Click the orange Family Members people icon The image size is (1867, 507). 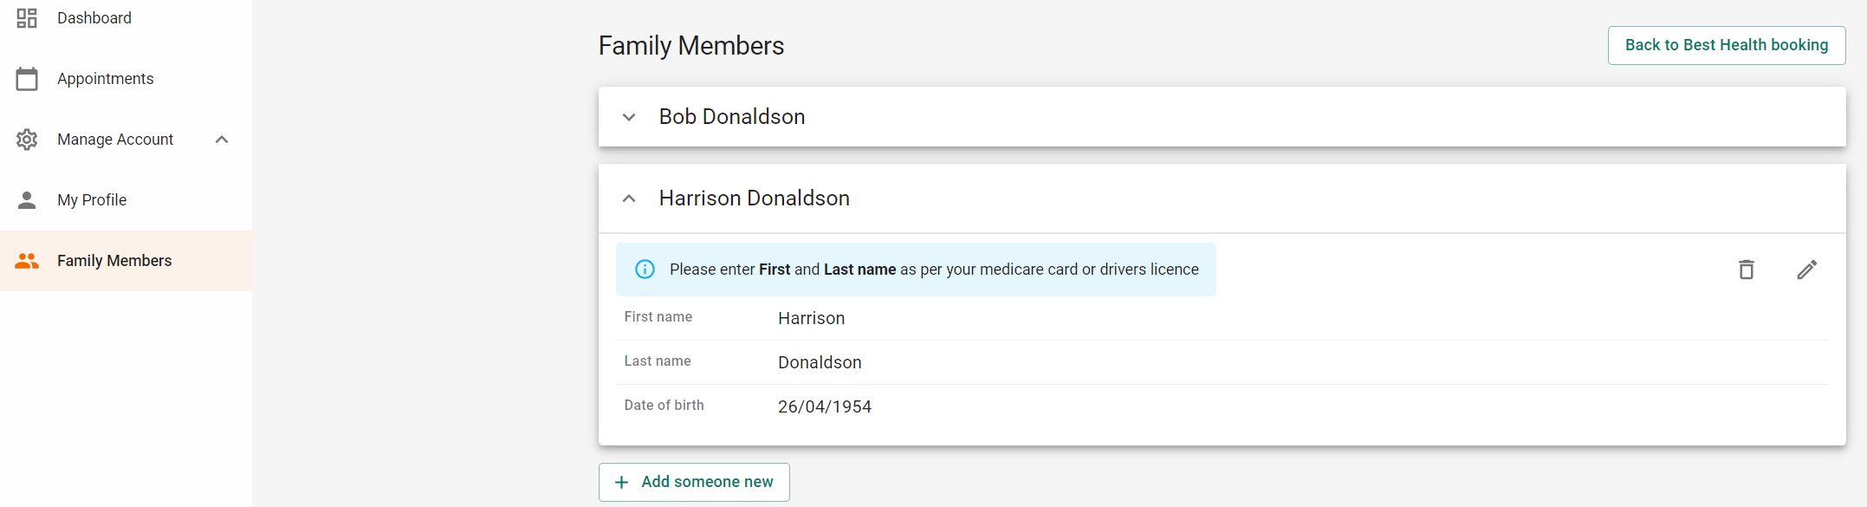[x=27, y=261]
